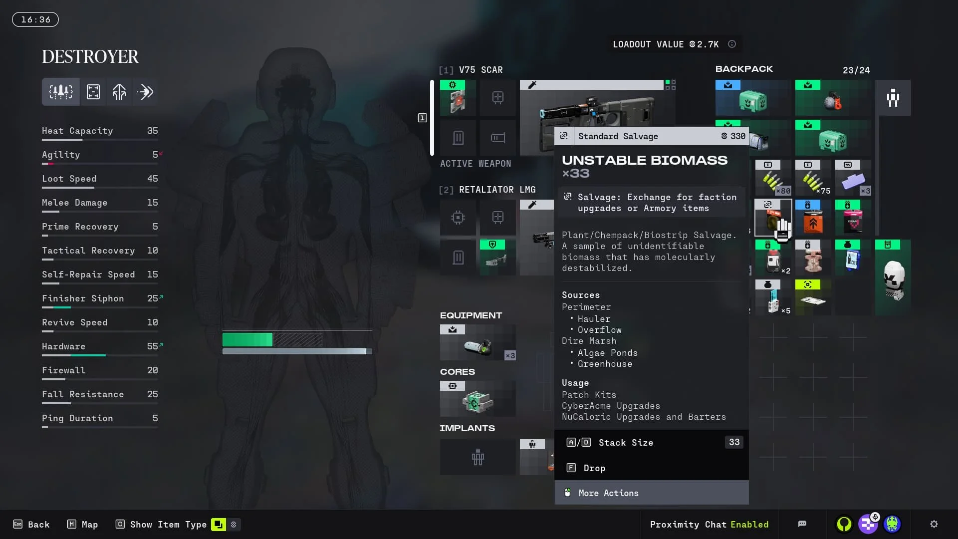Click the Drop action

point(594,468)
